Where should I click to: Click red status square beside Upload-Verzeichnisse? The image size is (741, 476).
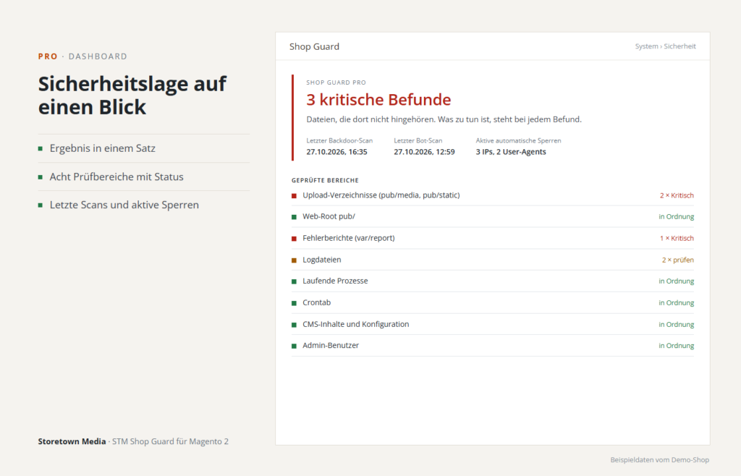[294, 195]
